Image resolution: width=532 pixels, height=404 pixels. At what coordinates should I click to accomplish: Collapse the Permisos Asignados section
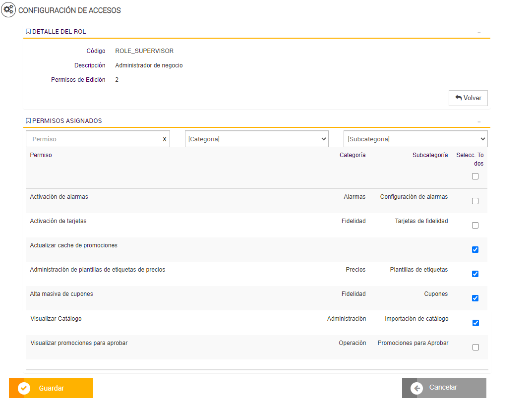(x=479, y=121)
